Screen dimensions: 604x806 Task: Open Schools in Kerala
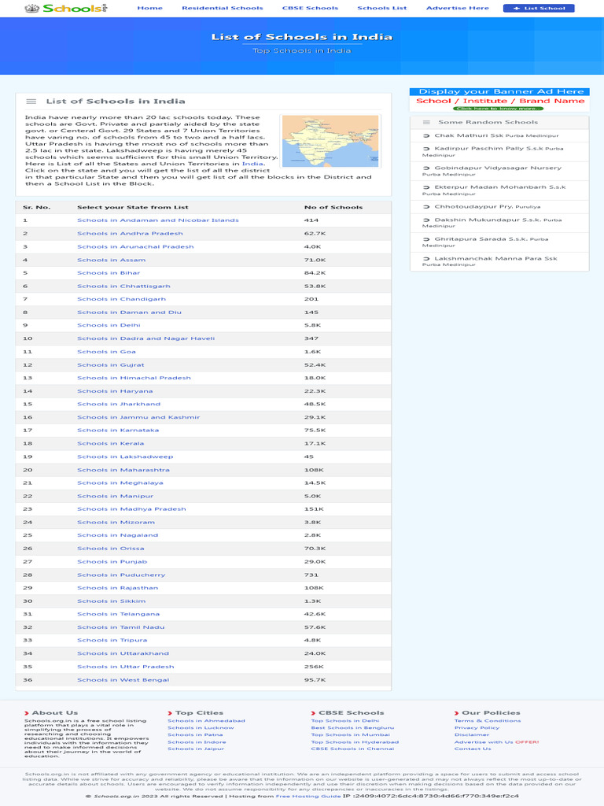click(x=110, y=444)
